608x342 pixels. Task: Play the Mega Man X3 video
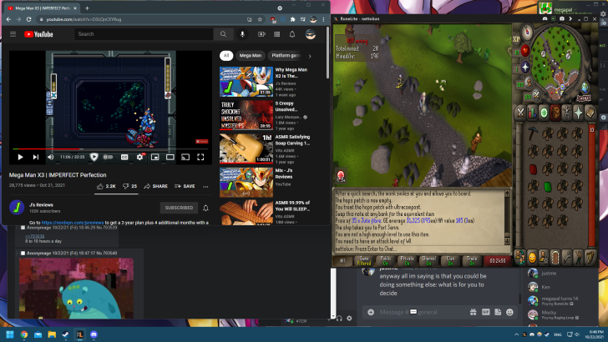point(20,157)
